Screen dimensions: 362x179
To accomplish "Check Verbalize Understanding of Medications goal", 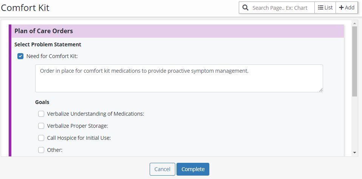I will pos(41,114).
